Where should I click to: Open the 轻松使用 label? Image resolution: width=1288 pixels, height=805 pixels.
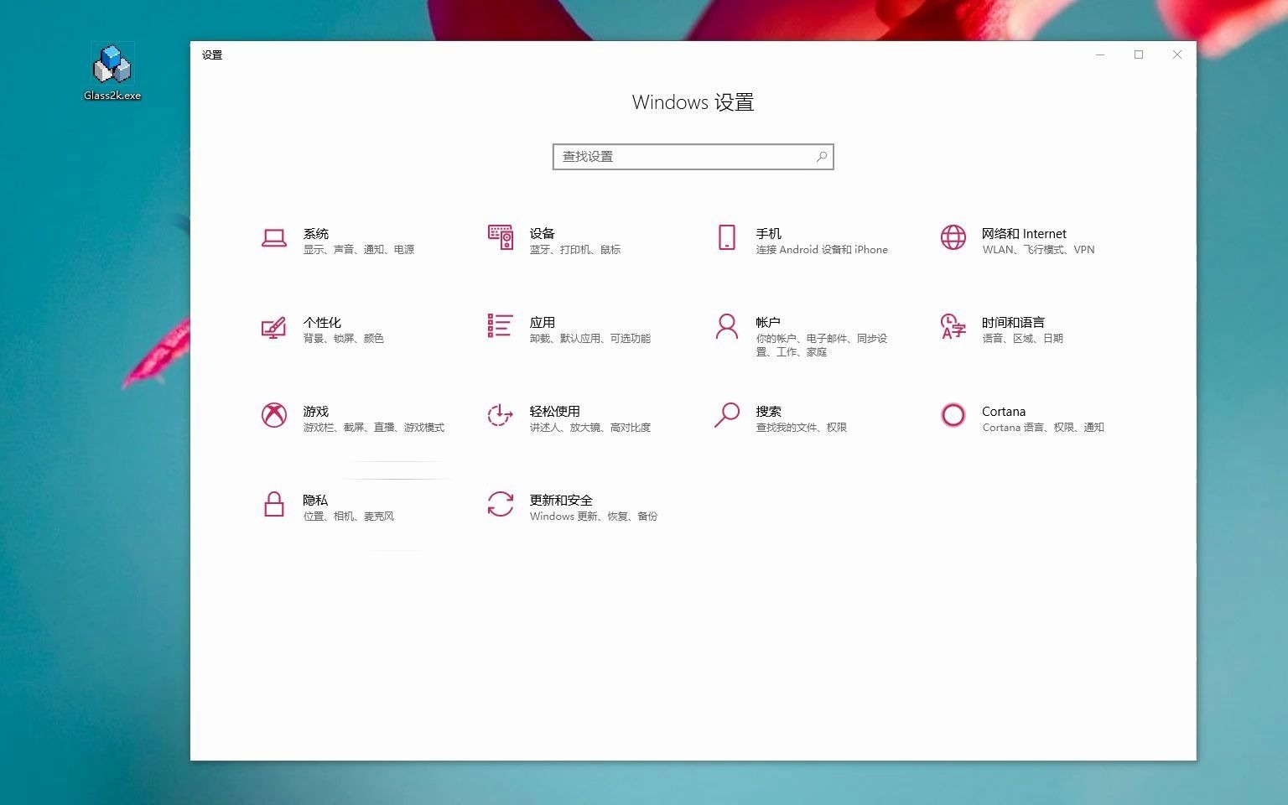[x=555, y=412]
